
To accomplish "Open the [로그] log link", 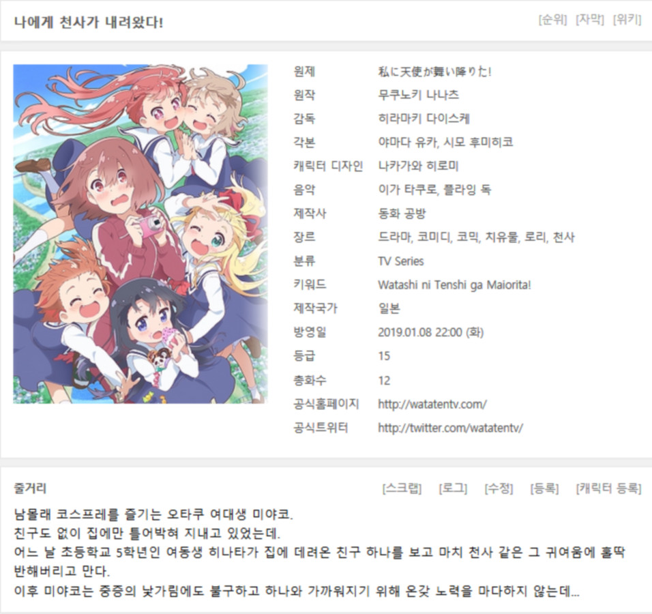I will coord(453,488).
